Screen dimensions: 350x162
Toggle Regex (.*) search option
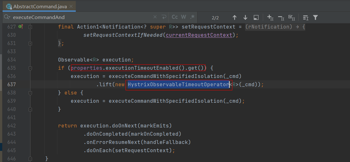coord(192,17)
